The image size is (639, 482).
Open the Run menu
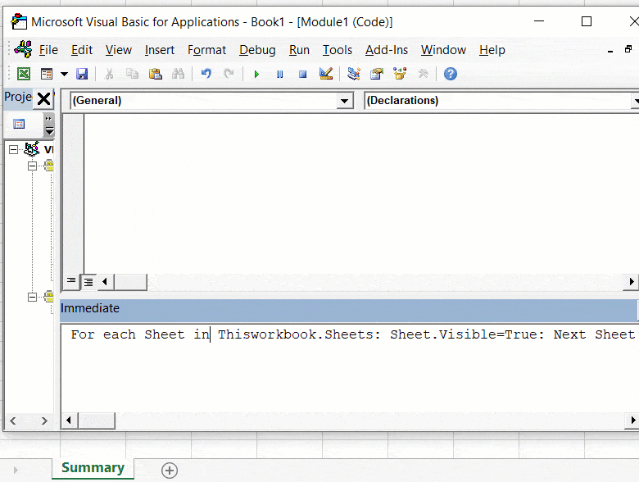click(x=299, y=50)
